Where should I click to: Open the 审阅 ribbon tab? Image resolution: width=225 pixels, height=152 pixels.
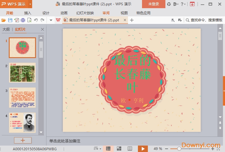coord(106,13)
